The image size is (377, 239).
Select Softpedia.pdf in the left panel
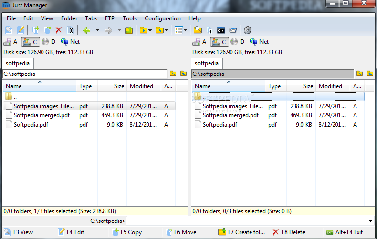89,125
